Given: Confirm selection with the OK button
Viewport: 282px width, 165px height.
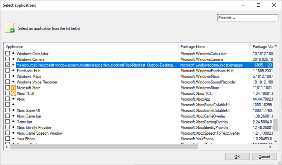Looking at the screenshot, I should coord(237,156).
